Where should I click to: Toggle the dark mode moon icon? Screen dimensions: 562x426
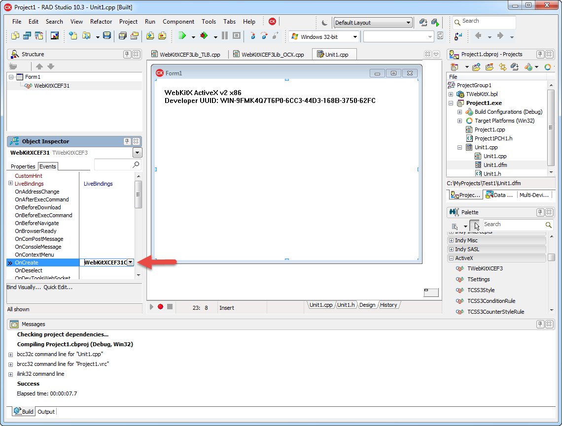pyautogui.click(x=324, y=23)
